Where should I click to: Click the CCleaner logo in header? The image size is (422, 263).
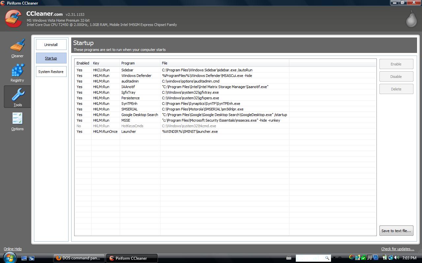[14, 19]
